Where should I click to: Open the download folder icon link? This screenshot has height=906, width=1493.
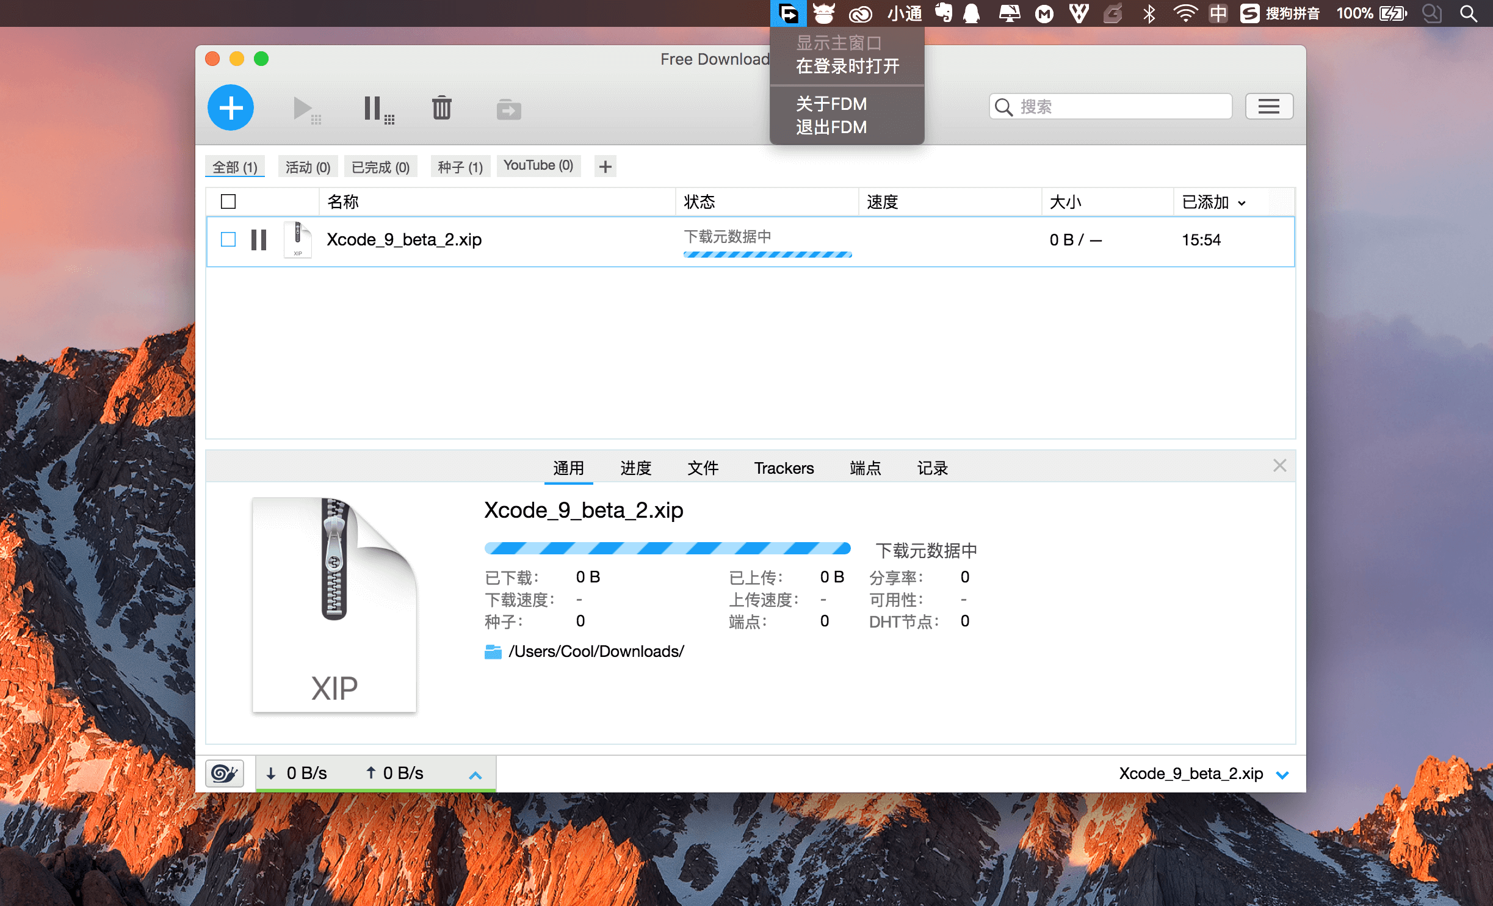tap(493, 652)
